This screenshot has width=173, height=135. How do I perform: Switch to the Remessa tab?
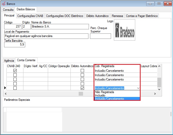[117, 16]
